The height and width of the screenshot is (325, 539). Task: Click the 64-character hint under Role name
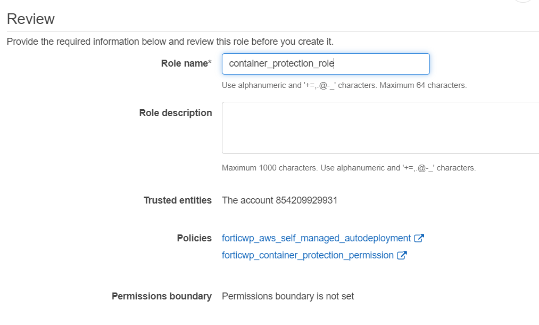point(344,85)
